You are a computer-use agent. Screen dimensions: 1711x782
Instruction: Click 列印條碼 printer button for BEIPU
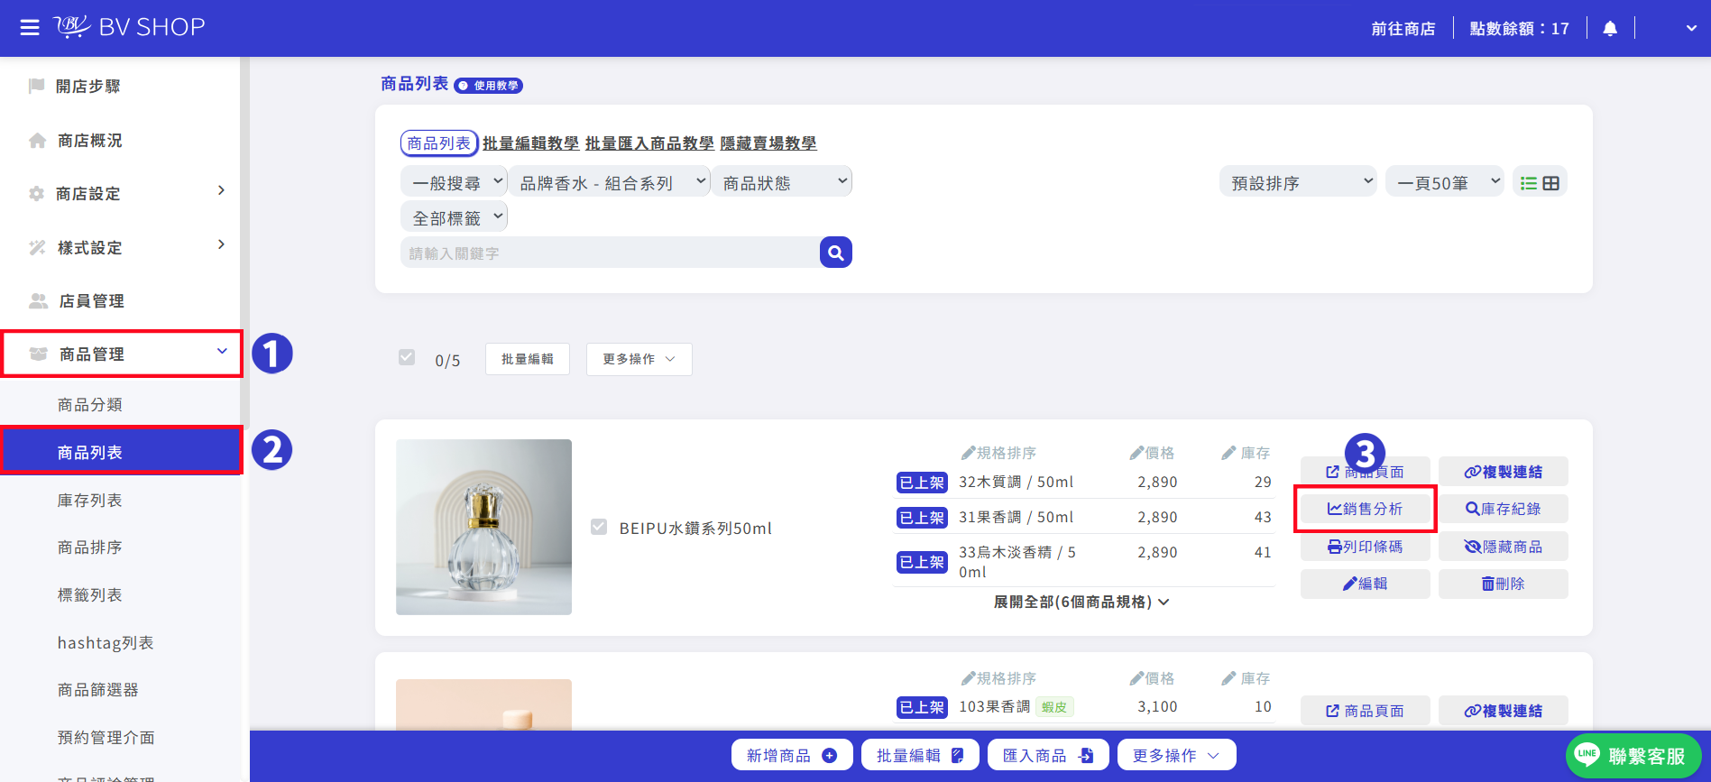click(x=1366, y=547)
